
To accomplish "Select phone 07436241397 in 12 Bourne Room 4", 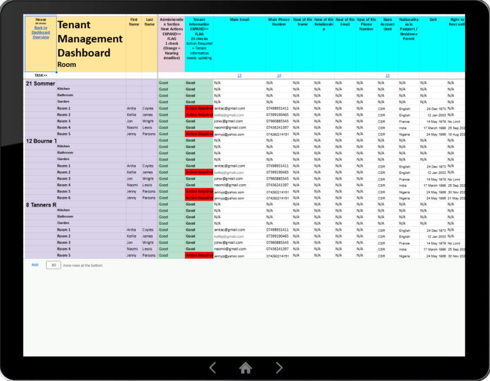I will point(279,185).
